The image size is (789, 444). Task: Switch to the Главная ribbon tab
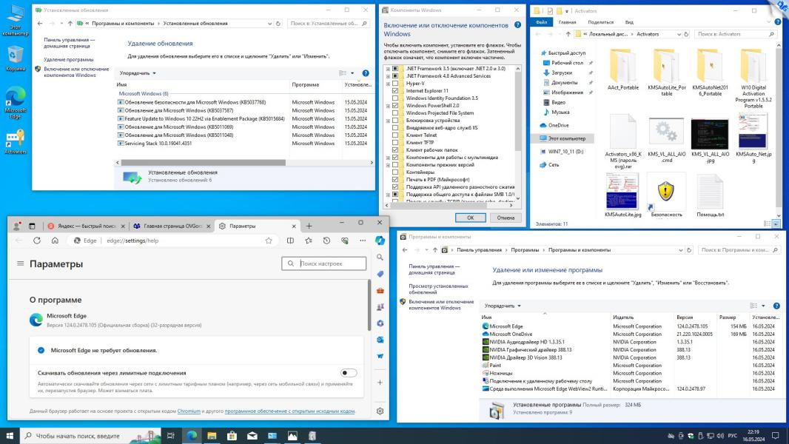[x=567, y=22]
